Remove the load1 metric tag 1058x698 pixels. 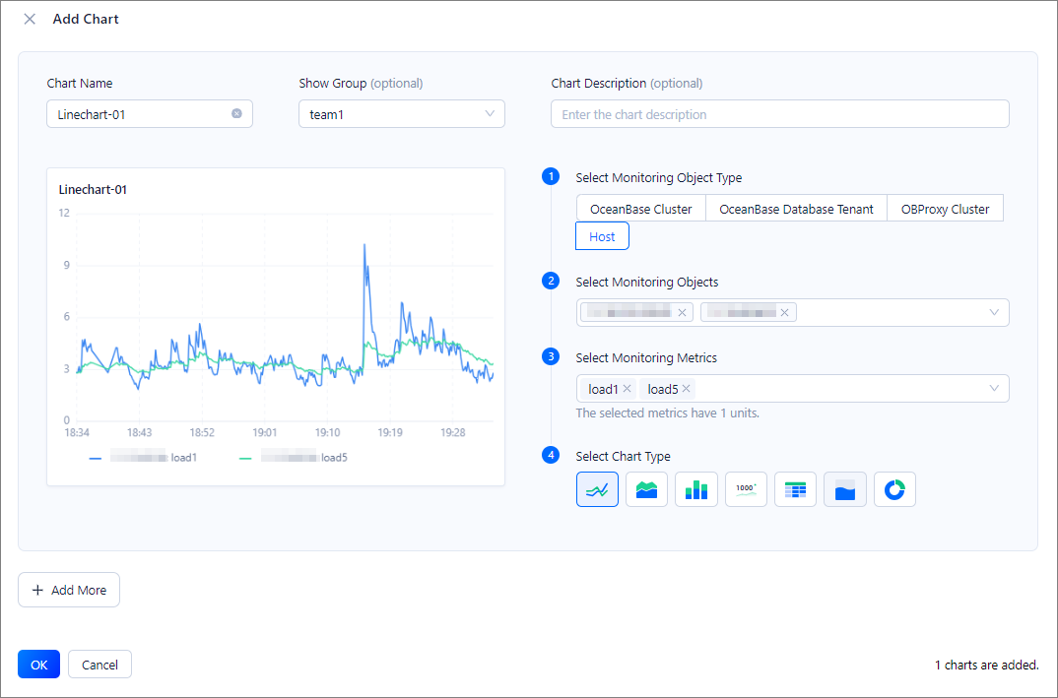627,389
